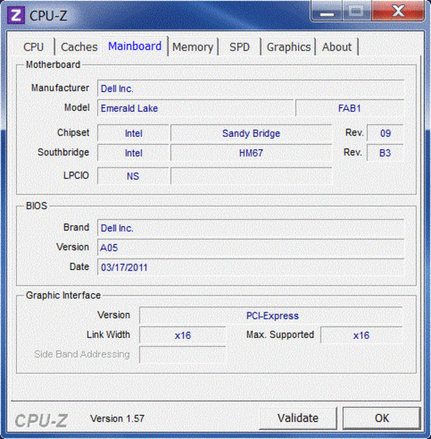Select the Mainboard tab
Screen dimensions: 431x439
click(x=134, y=46)
